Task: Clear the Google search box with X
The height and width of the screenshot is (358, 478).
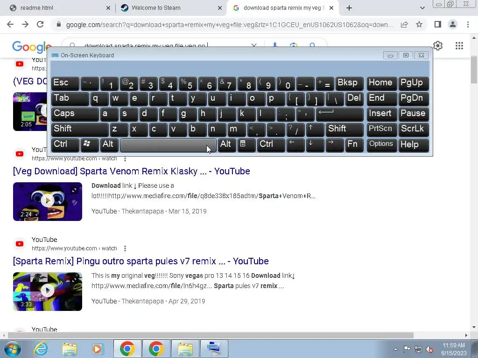Action: click(x=253, y=45)
